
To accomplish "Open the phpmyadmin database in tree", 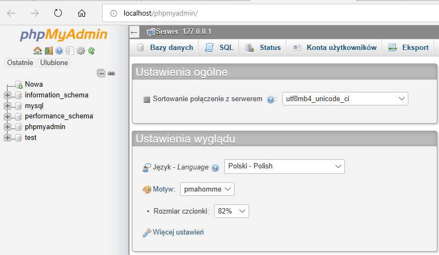I will [45, 127].
